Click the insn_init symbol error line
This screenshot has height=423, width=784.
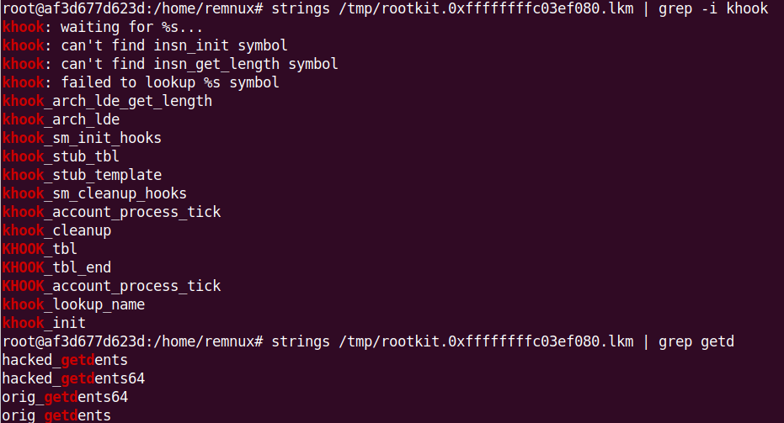coord(145,45)
